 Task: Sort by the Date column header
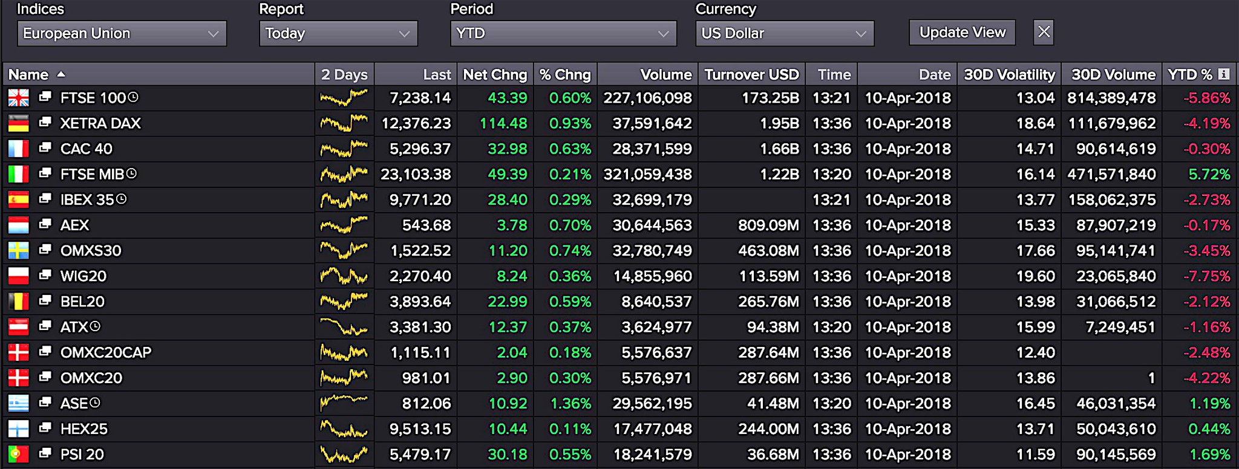907,74
